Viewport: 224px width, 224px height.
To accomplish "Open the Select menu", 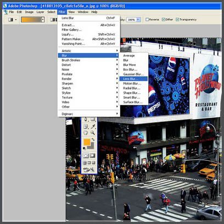I will tap(51, 12).
